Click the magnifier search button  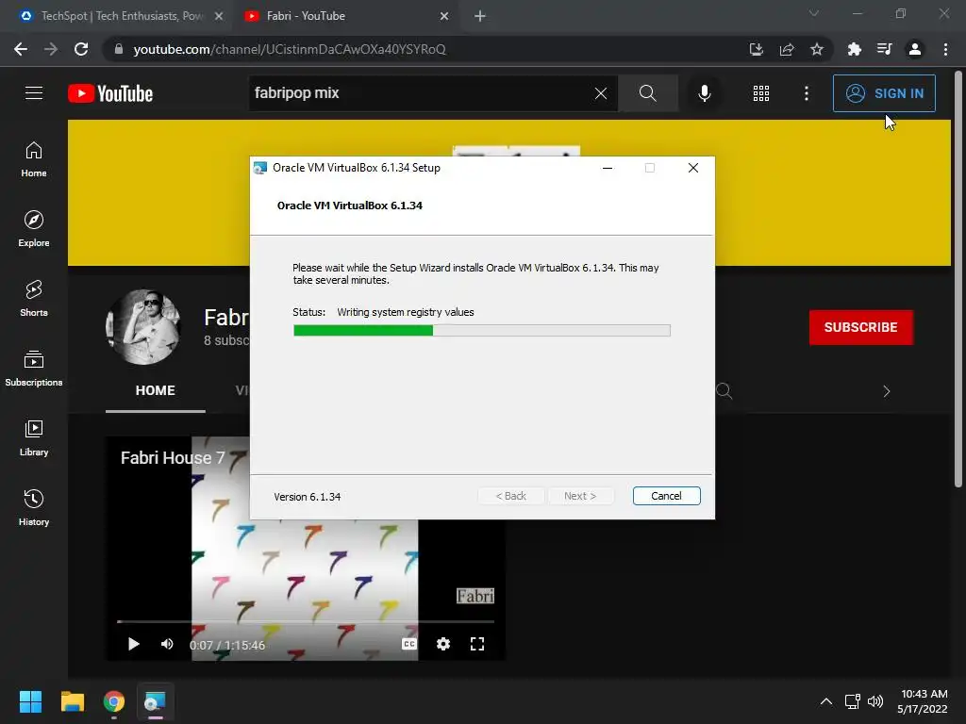pos(647,93)
